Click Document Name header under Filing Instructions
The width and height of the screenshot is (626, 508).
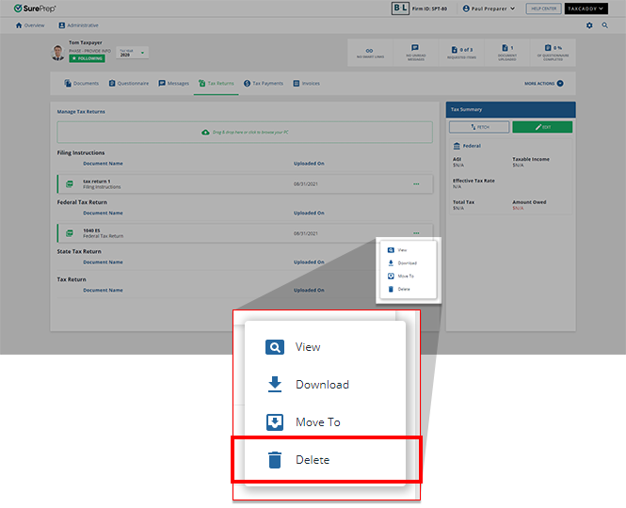coord(103,164)
